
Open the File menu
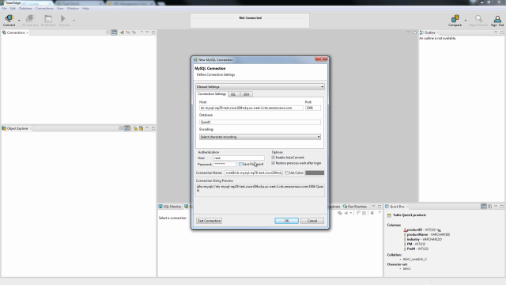click(4, 9)
